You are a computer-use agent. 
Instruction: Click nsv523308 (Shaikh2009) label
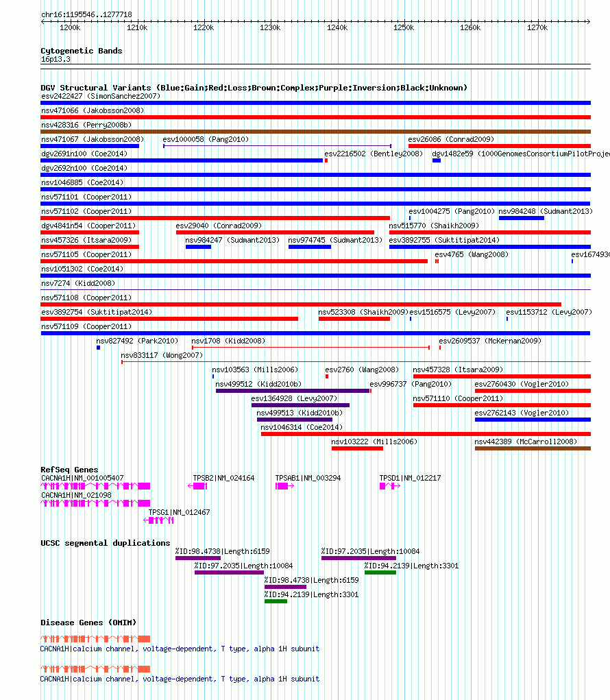[x=363, y=312]
